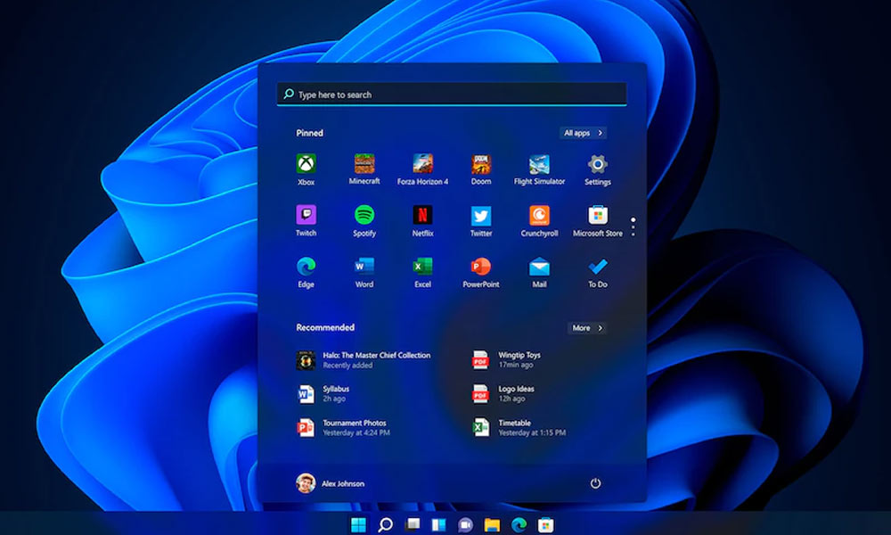Open Microsoft Store in pinned apps
Viewport: 891px width, 535px height.
[597, 220]
